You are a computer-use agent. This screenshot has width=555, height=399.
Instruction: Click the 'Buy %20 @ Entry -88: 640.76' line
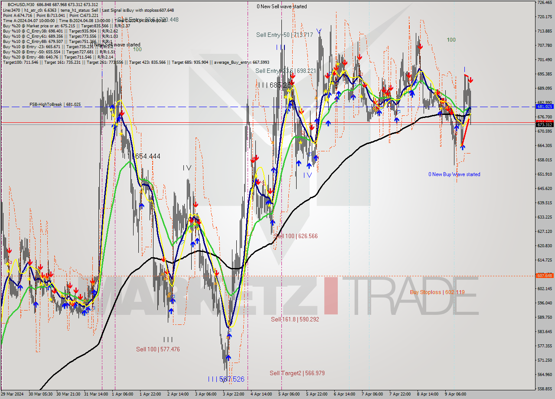pos(58,57)
